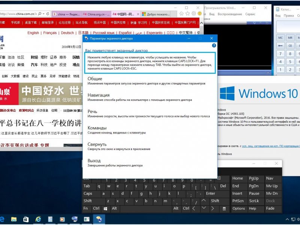
Task: Open the Store icon on the taskbar
Action: coord(26,219)
